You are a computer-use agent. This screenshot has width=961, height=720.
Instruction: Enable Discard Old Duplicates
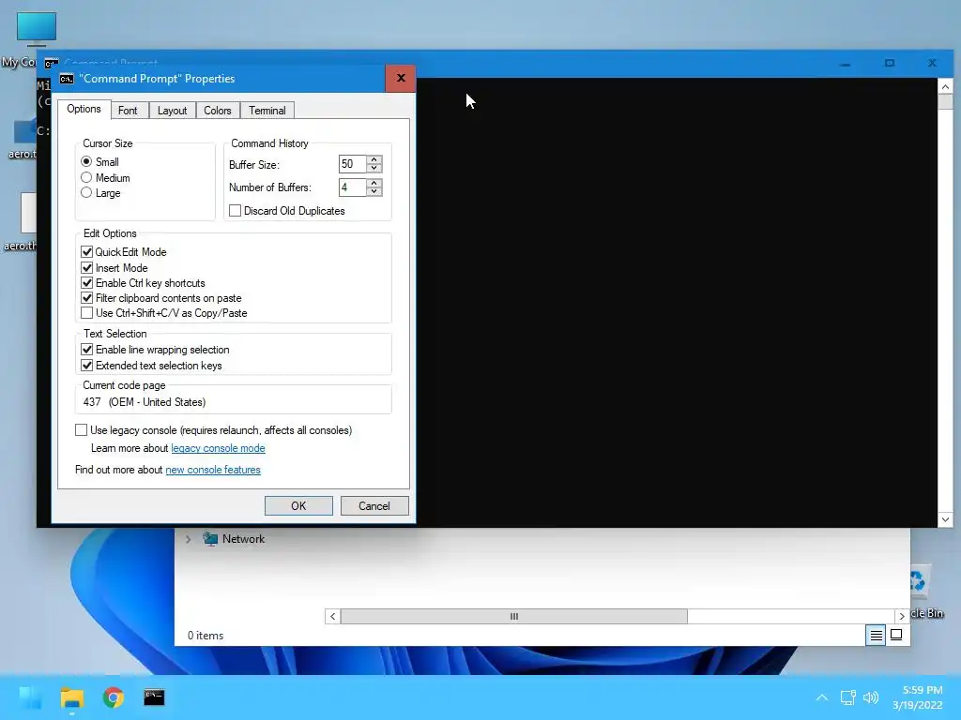point(235,211)
